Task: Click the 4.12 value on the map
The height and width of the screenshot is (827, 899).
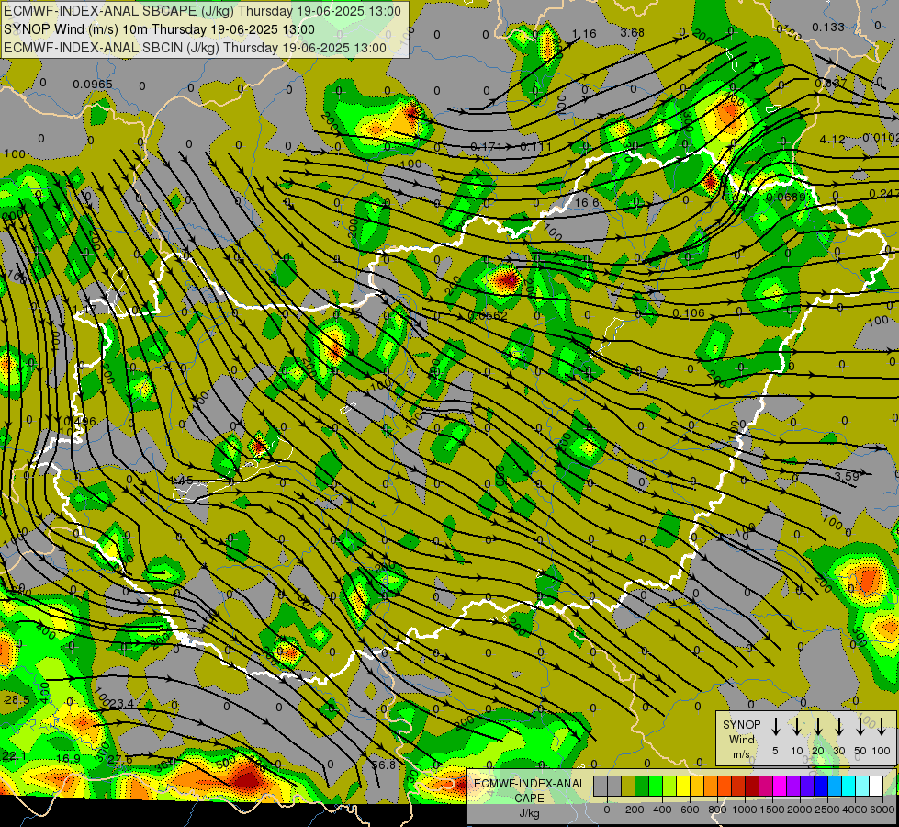Action: coord(833,140)
